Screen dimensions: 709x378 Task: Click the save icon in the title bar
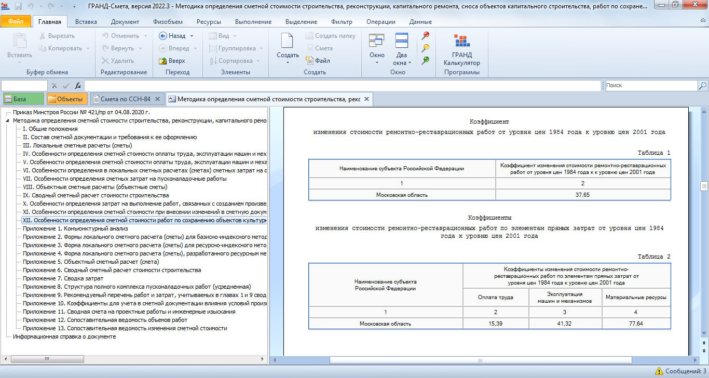19,6
